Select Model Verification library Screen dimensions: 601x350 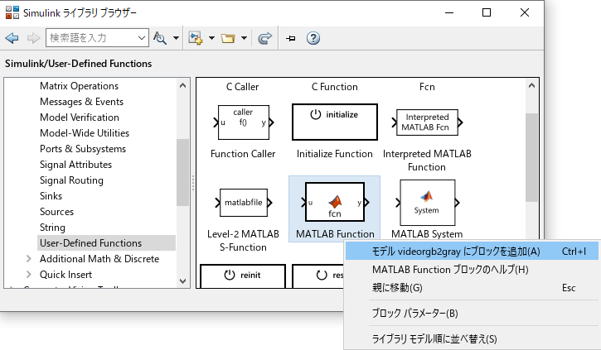[80, 117]
